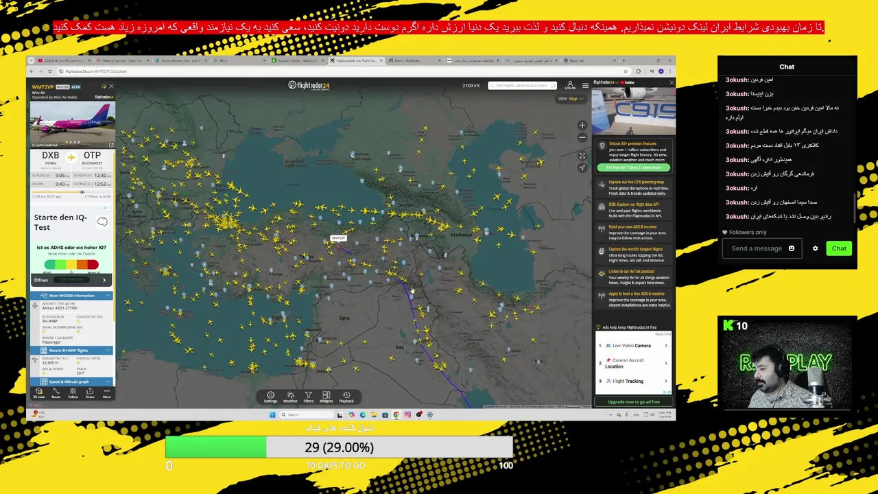Bookmark this page in address bar
The image size is (878, 494).
pyautogui.click(x=625, y=71)
